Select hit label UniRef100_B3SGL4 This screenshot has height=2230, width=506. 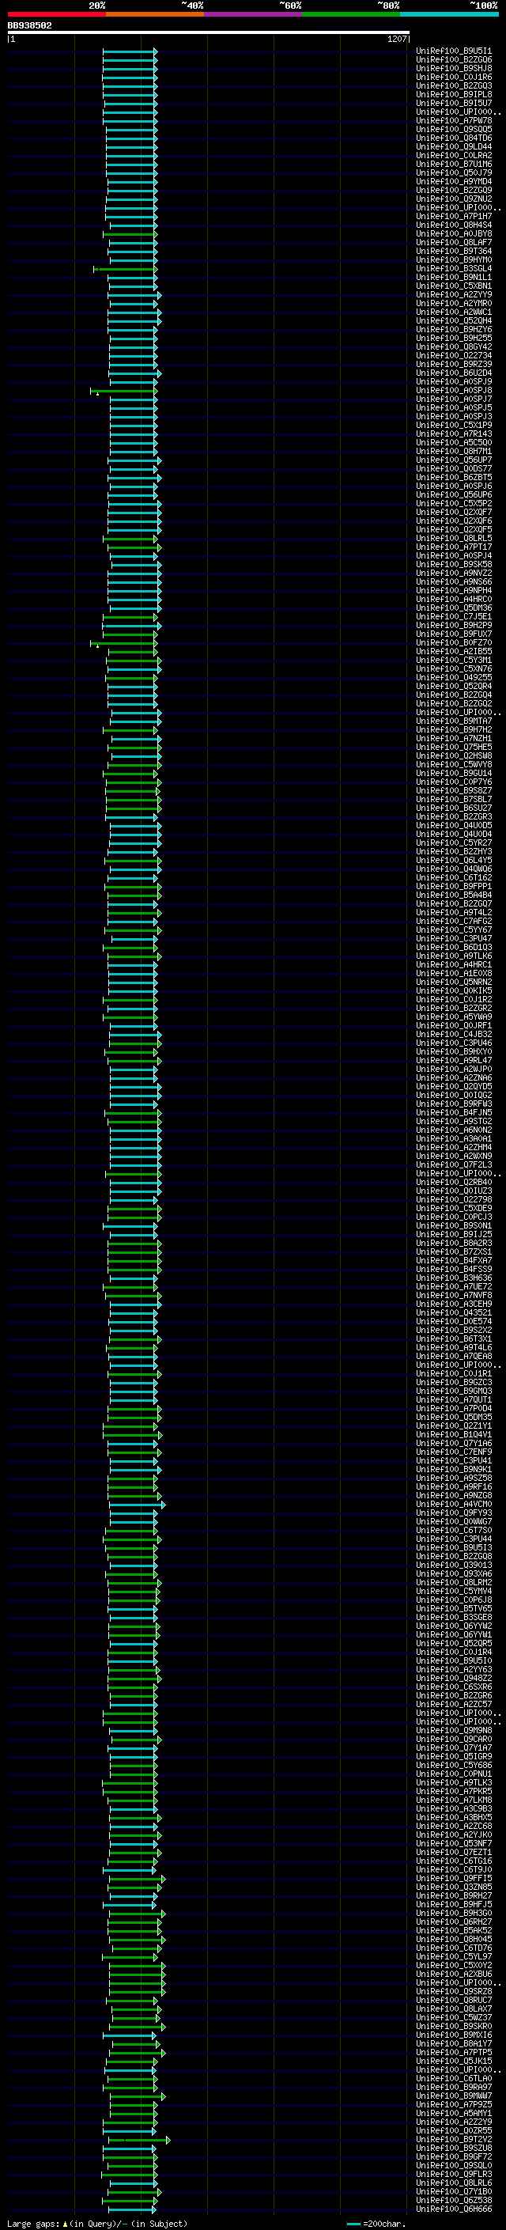(454, 268)
